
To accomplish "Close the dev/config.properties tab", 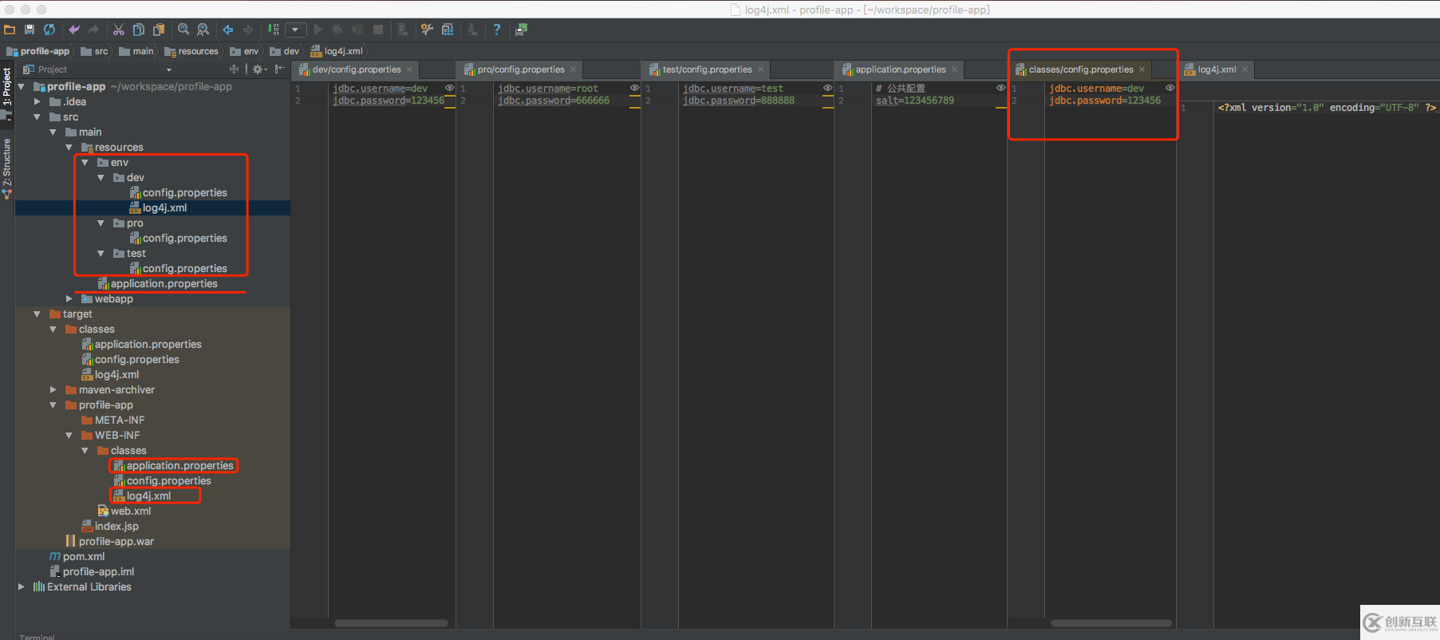I will click(x=410, y=69).
